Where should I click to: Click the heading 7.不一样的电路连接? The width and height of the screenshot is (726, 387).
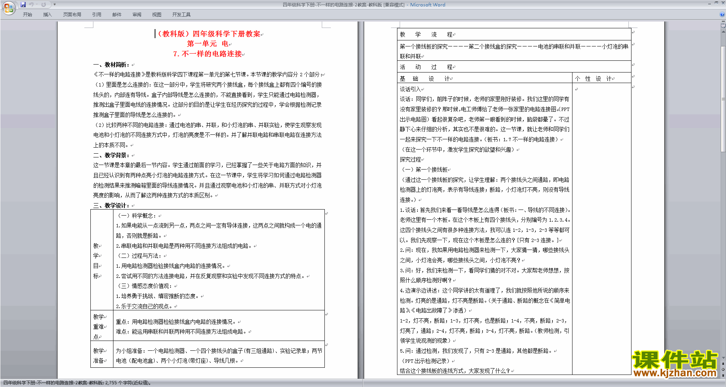(x=207, y=54)
